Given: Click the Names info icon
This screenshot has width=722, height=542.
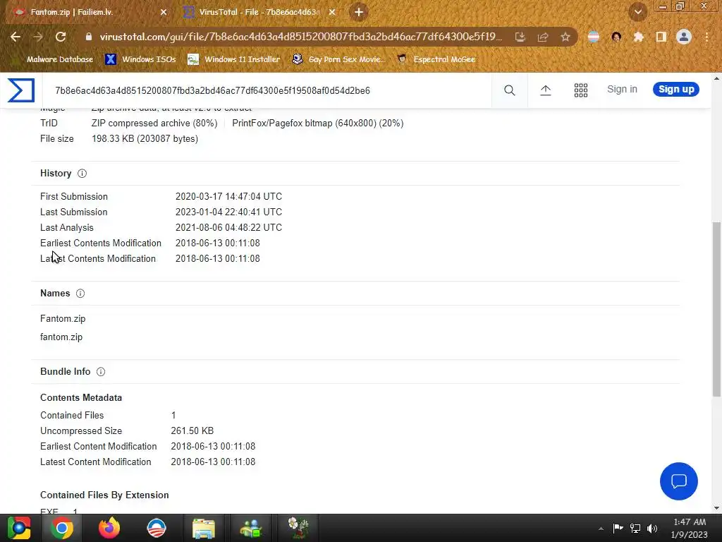Looking at the screenshot, I should coord(80,293).
